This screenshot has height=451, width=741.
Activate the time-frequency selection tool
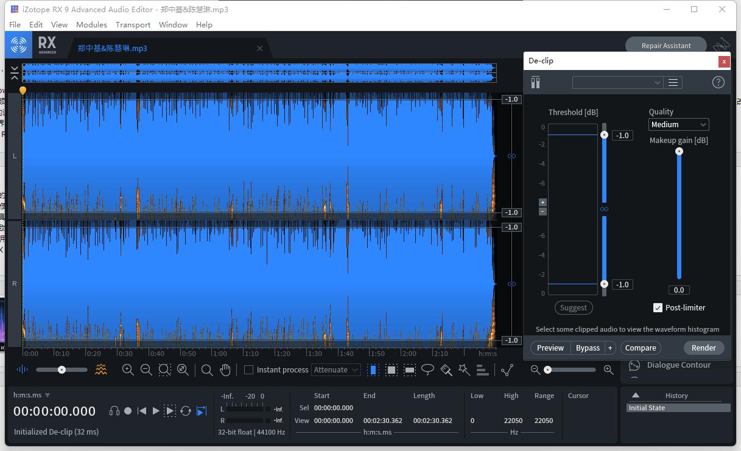click(390, 369)
